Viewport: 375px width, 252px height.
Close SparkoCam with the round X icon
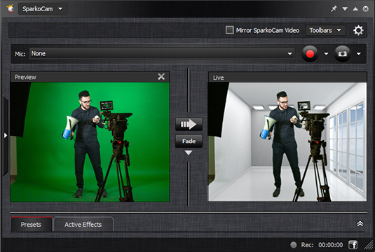click(x=365, y=9)
